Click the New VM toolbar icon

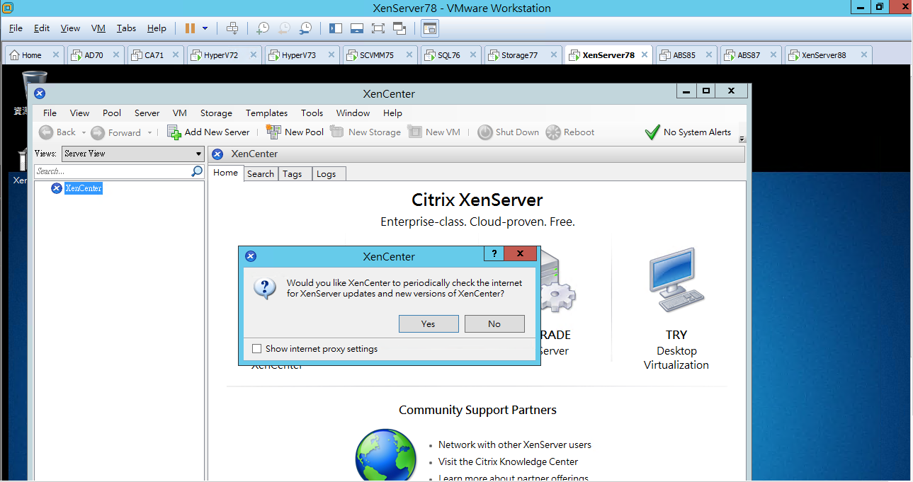point(415,132)
